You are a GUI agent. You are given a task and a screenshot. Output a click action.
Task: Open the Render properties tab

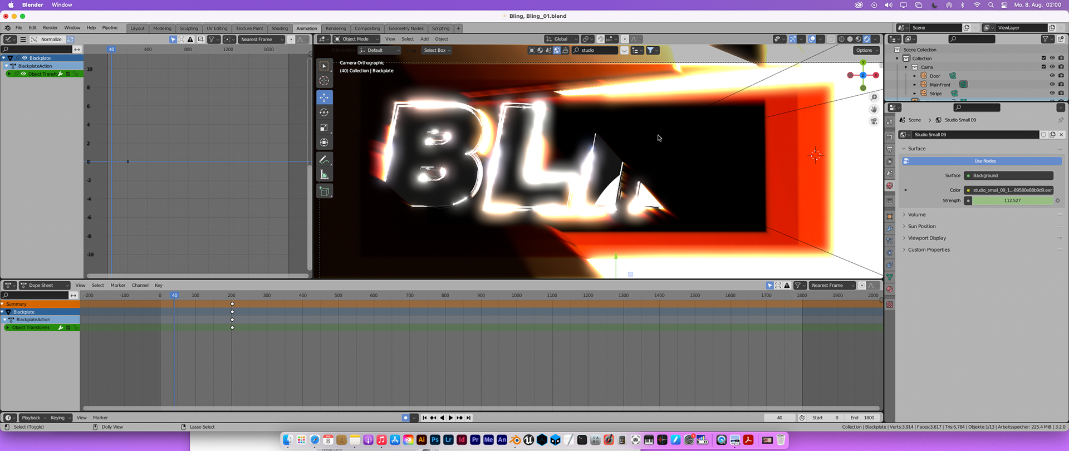click(x=890, y=137)
